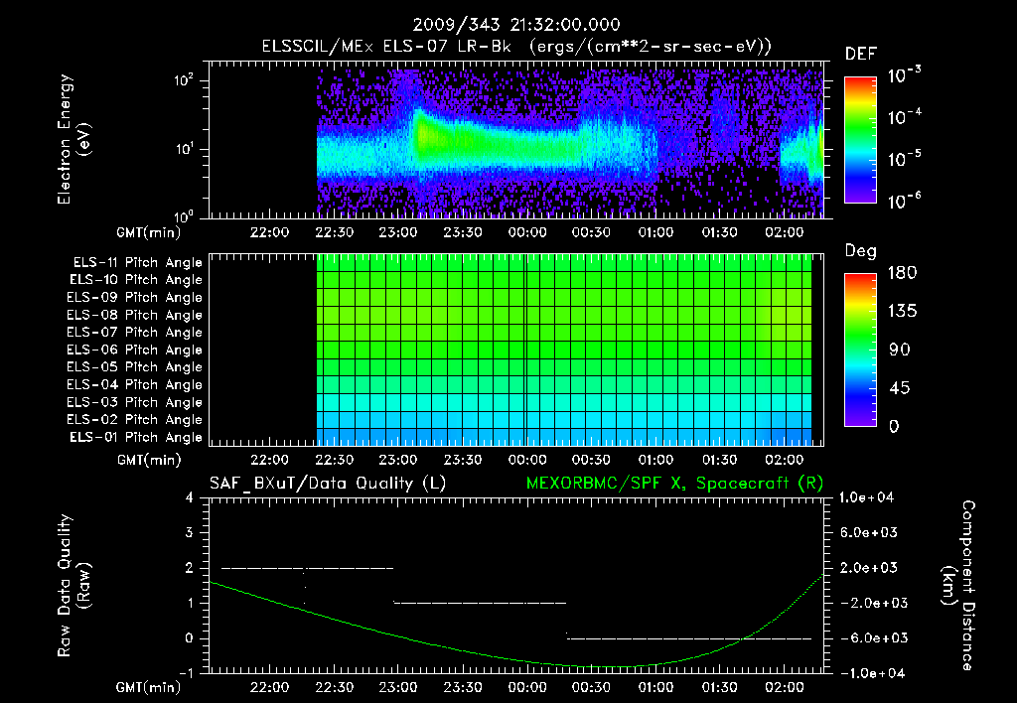Viewport: 1017px width, 703px height.
Task: Click the '135' tick on Deg color bar
Action: (x=902, y=312)
